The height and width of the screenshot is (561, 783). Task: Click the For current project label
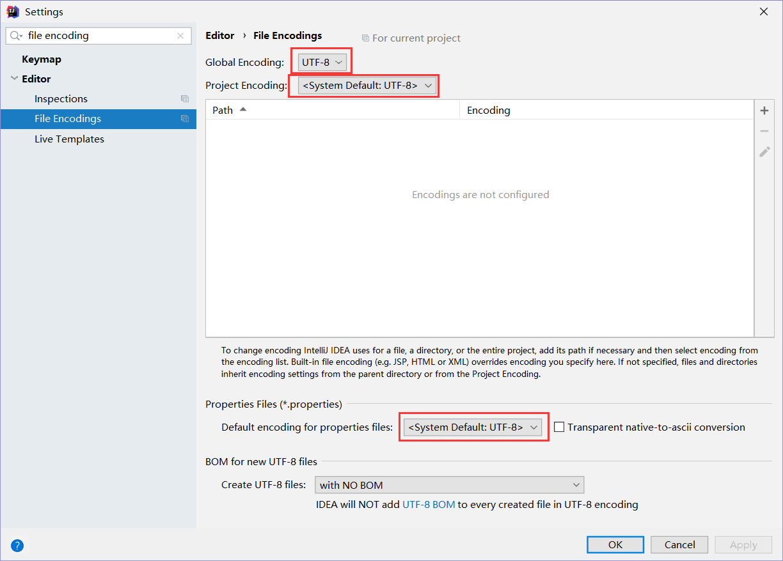[416, 38]
